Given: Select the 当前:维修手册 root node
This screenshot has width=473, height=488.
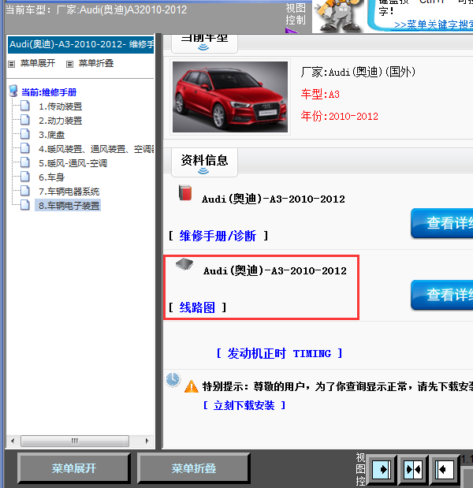Looking at the screenshot, I should (x=49, y=92).
